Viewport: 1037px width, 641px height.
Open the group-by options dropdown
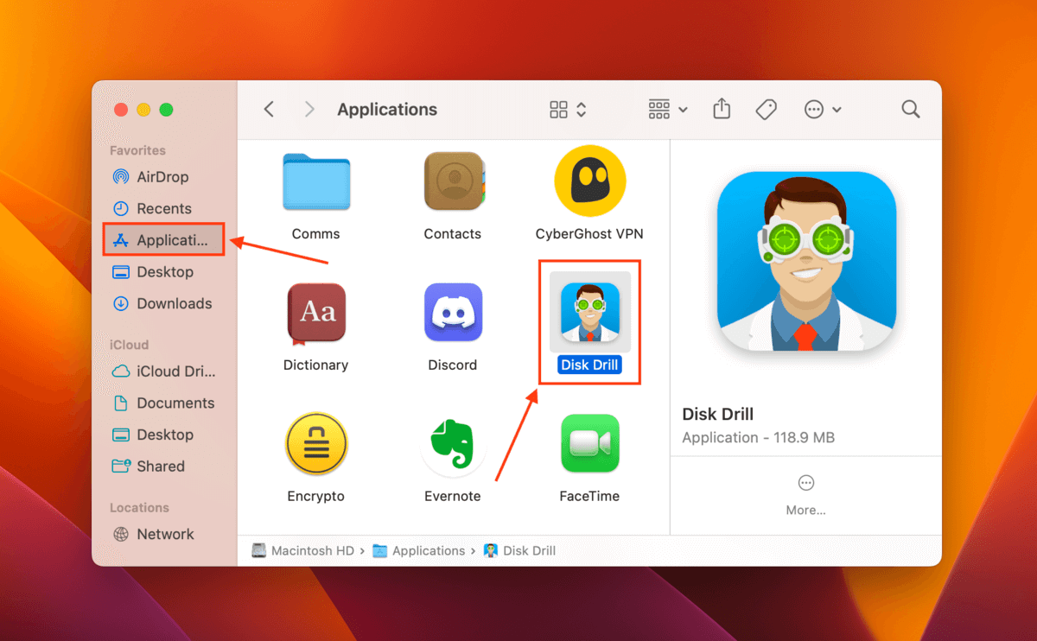pos(668,110)
